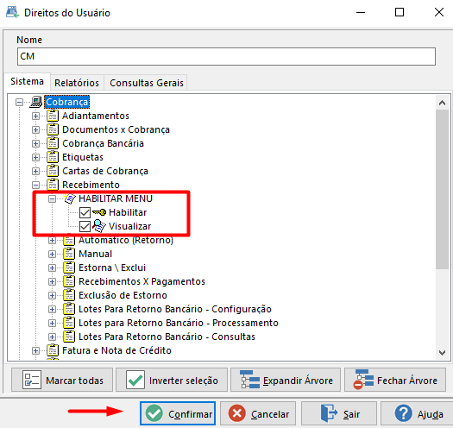Expand the Documentos x Cobrança node
The height and width of the screenshot is (428, 453).
tap(36, 129)
